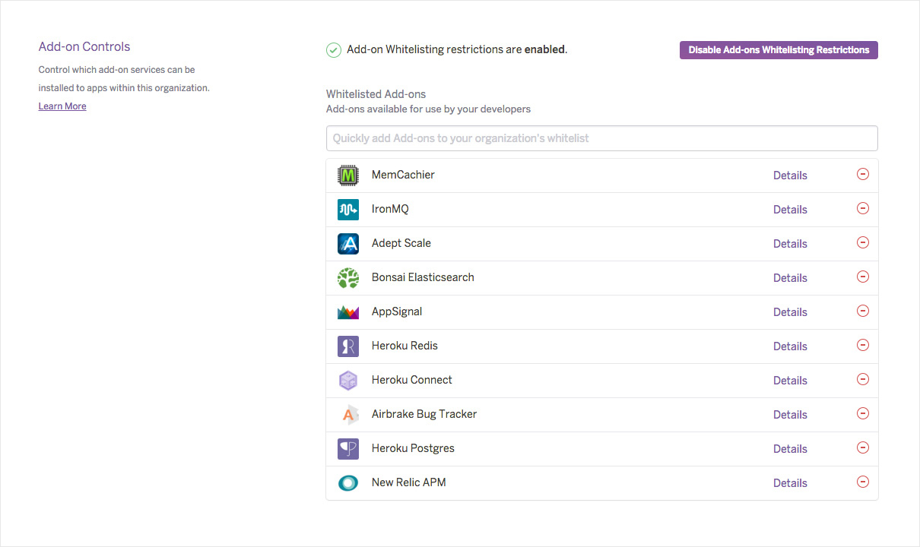Select the MemCachier add-on icon
This screenshot has width=920, height=547.
pos(347,175)
